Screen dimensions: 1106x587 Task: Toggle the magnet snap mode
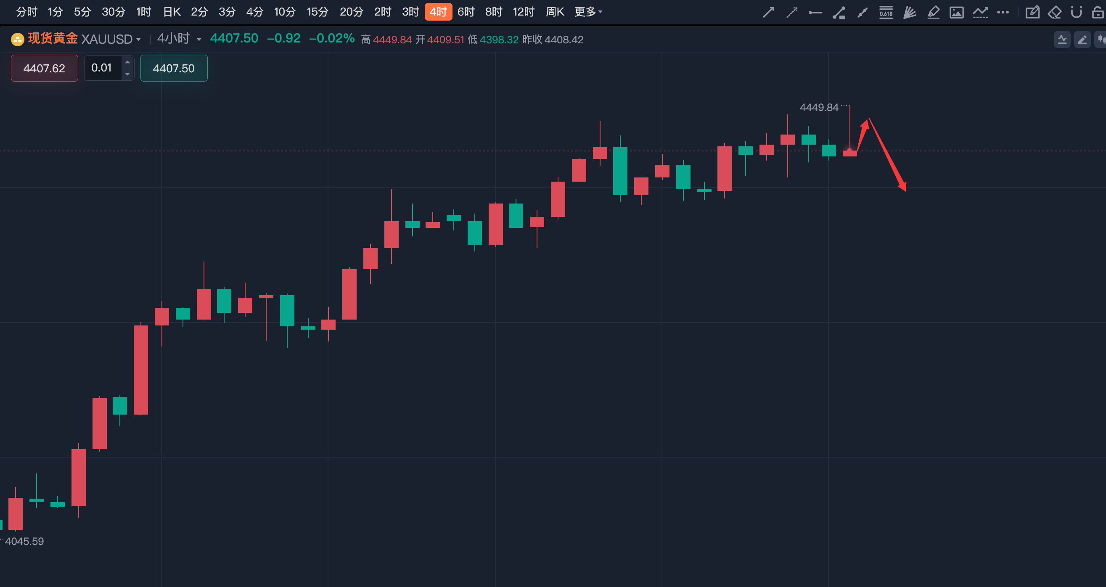[x=1076, y=12]
